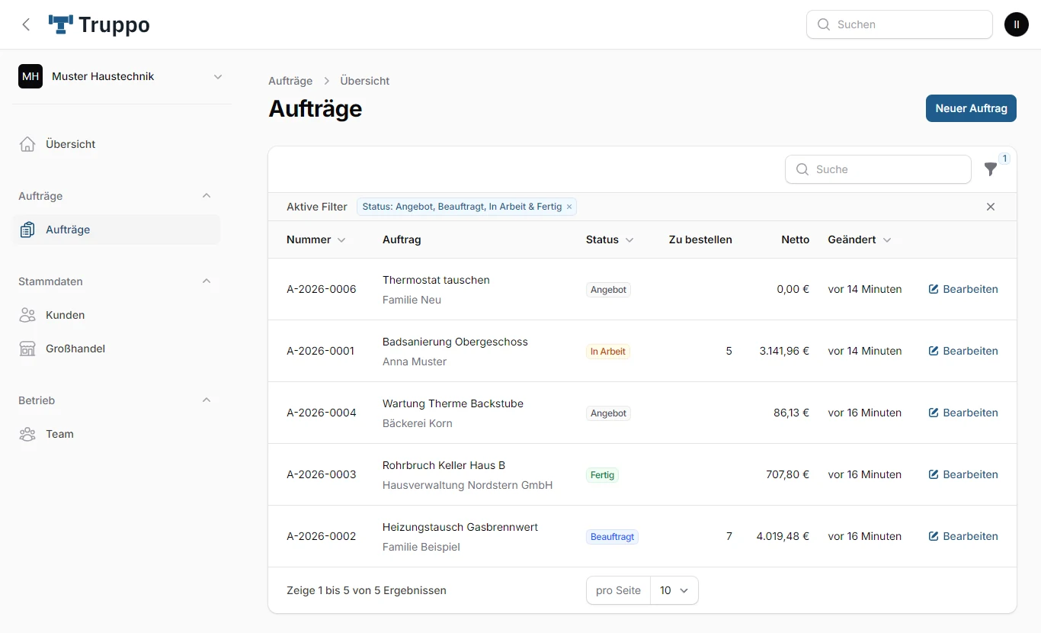Image resolution: width=1041 pixels, height=633 pixels.
Task: Select the Heizungstausch Gasbrennwert title
Action: tap(460, 527)
